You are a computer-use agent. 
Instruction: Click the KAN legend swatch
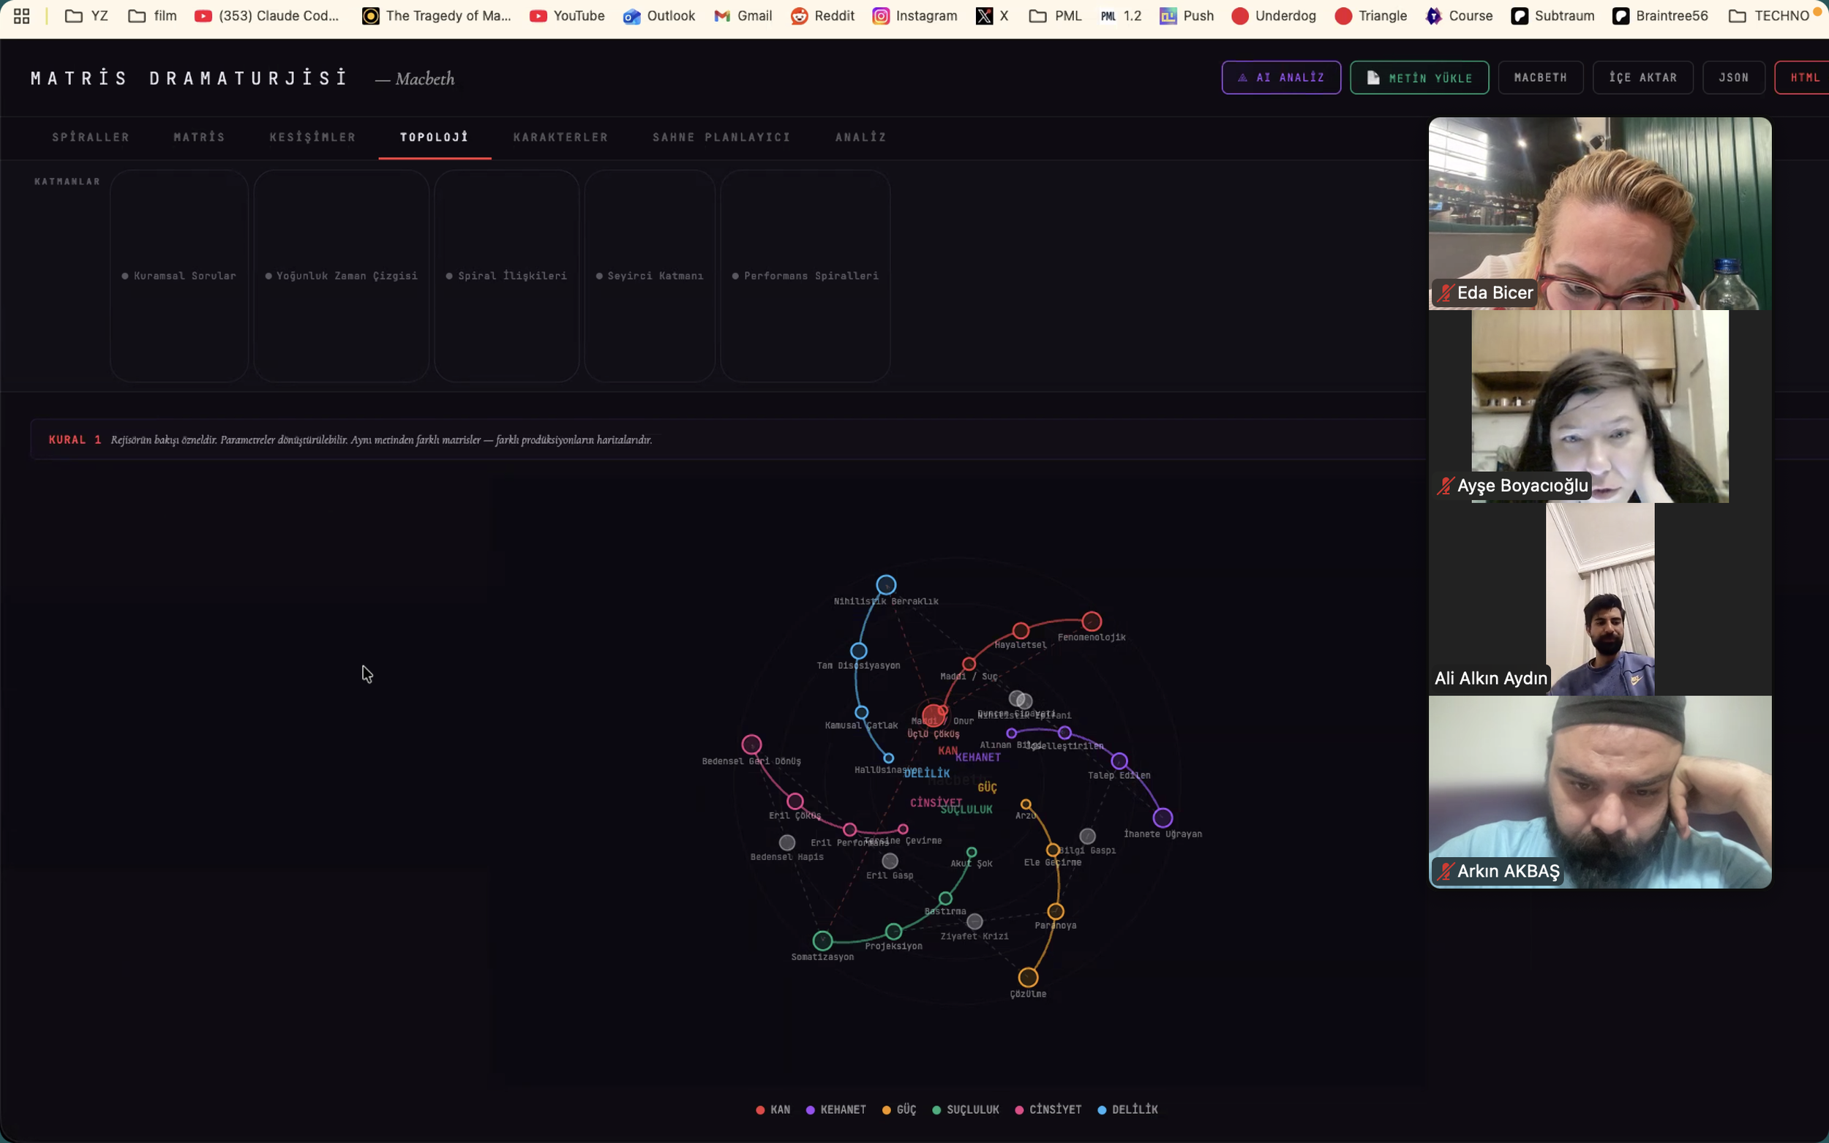[760, 1110]
